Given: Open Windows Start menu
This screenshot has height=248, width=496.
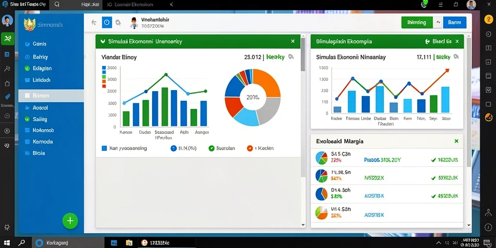Looking at the screenshot, I should coord(7,243).
